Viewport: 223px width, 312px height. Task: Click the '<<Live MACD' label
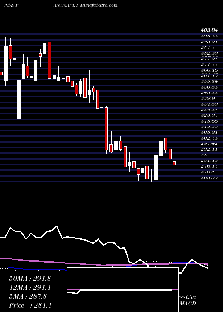click(x=188, y=300)
